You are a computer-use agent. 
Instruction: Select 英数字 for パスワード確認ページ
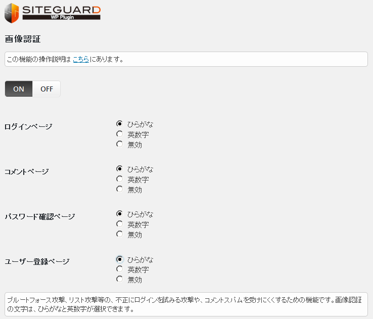point(119,224)
